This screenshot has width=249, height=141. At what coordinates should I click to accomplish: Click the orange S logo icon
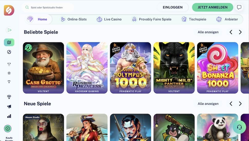point(9,10)
